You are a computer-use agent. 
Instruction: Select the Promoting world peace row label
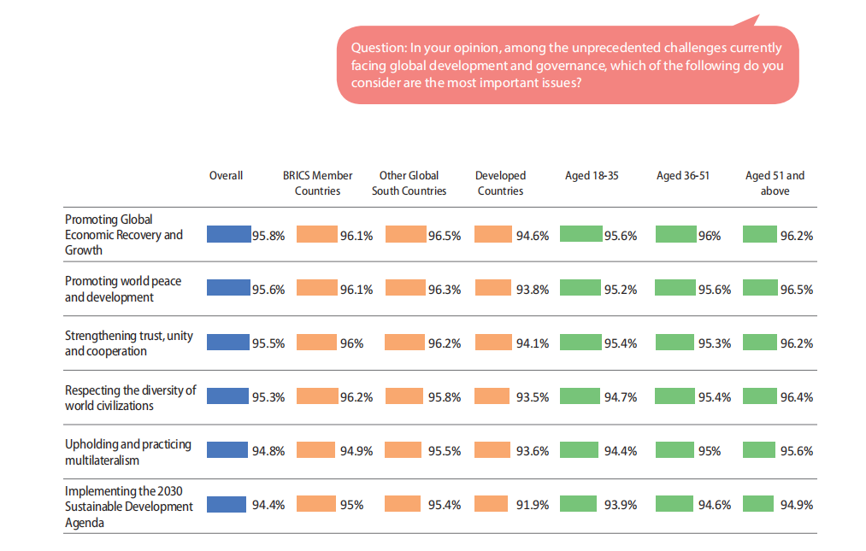[x=123, y=289]
